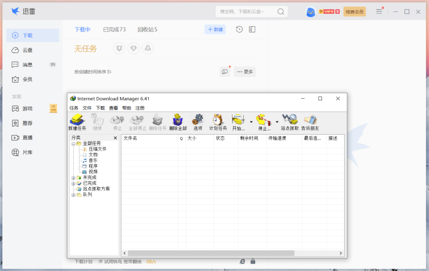This screenshot has height=271, width=429.
Task: Click the IDM horizontal scrollbar thumb
Action: click(211, 253)
